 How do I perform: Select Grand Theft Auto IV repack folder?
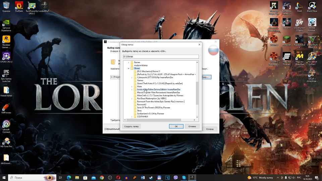[x=160, y=83]
